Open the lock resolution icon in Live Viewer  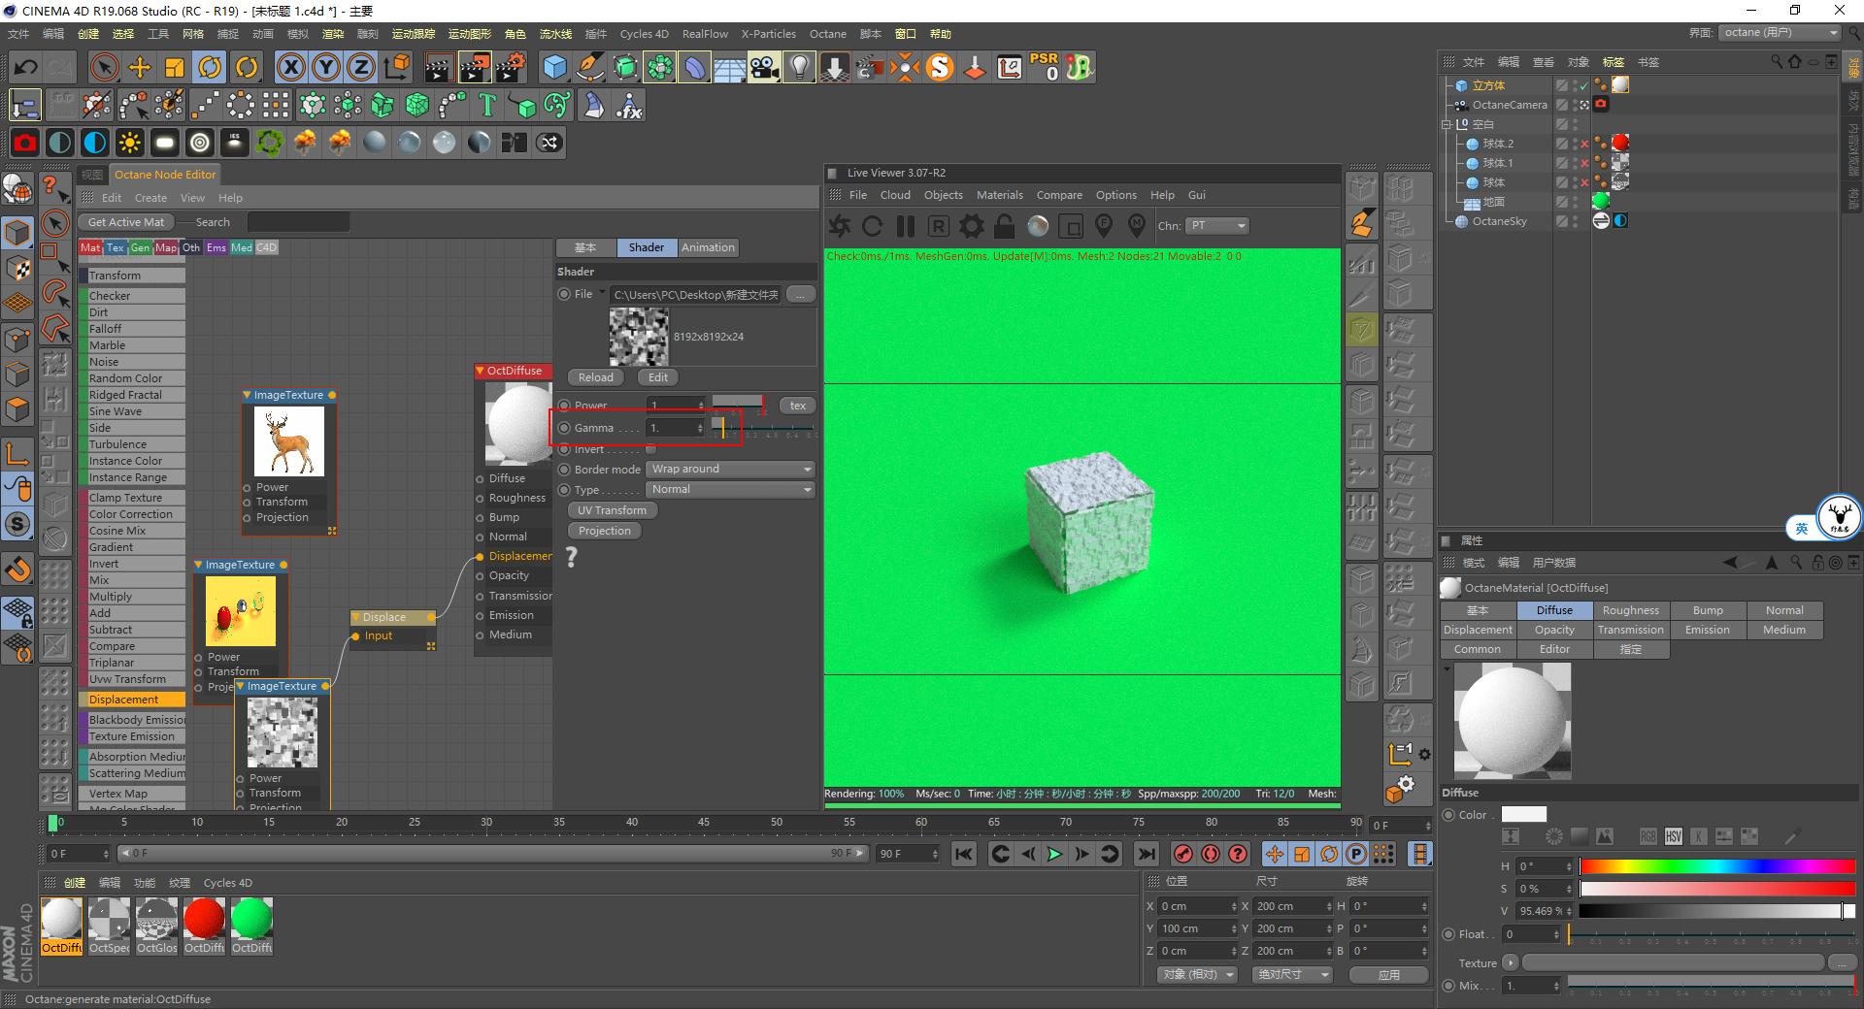pos(1003,226)
